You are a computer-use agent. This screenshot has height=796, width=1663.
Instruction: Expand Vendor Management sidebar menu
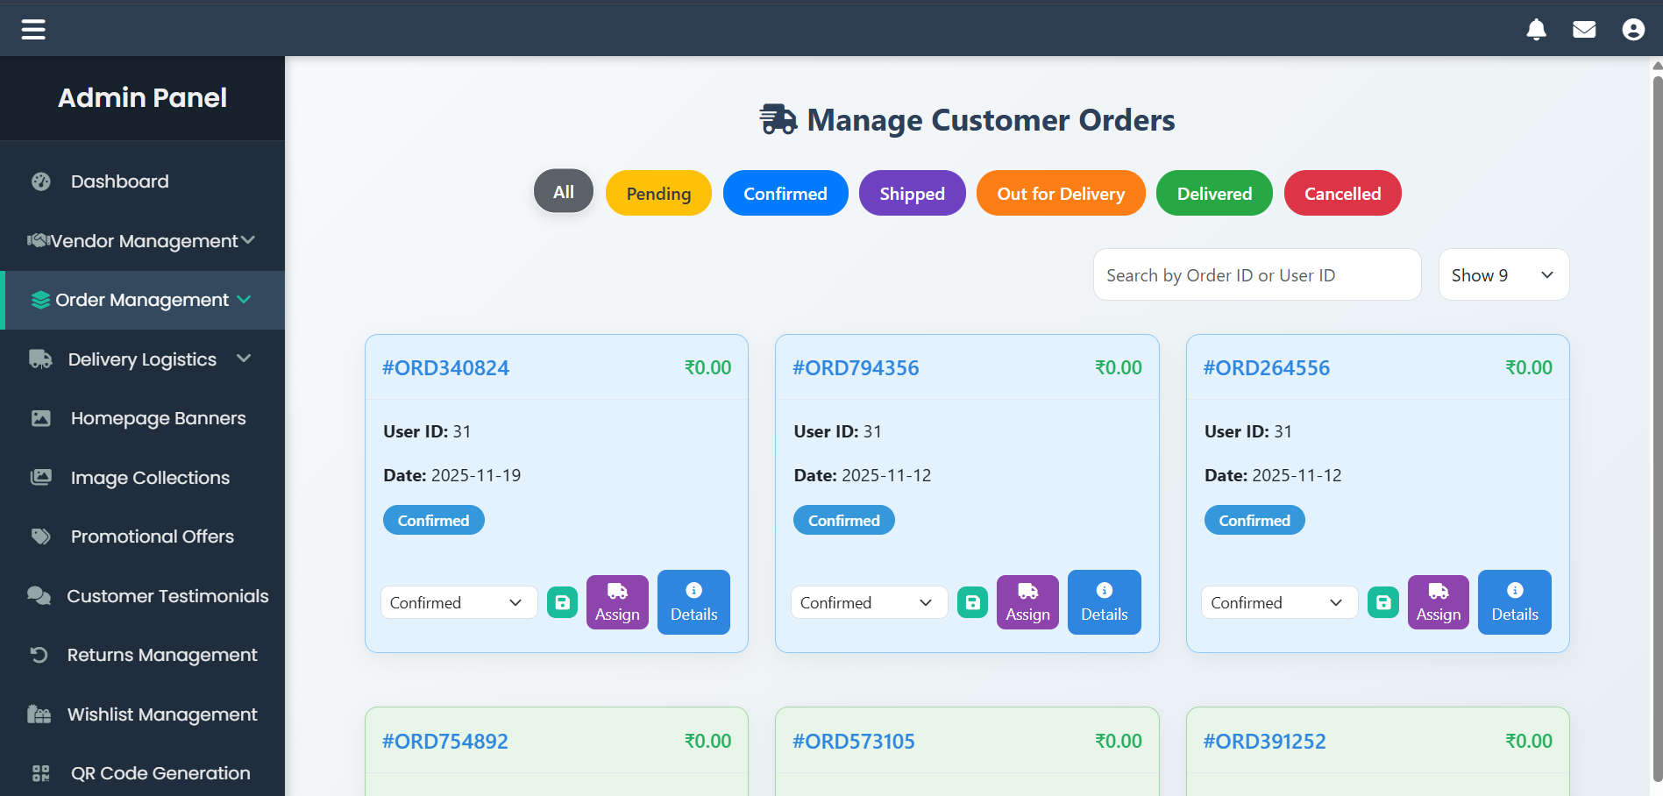(x=142, y=240)
